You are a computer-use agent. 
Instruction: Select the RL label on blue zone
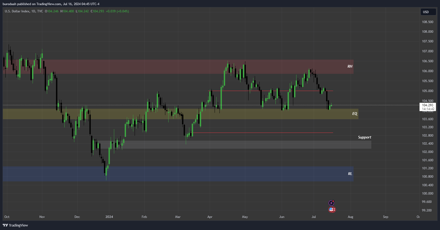pyautogui.click(x=350, y=174)
